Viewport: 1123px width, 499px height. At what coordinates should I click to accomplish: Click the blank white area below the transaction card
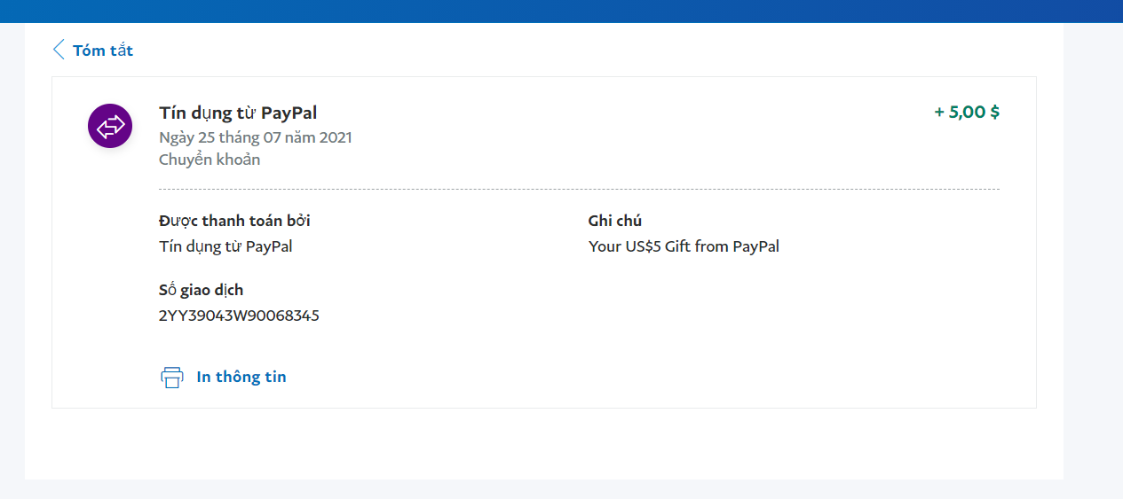543,443
